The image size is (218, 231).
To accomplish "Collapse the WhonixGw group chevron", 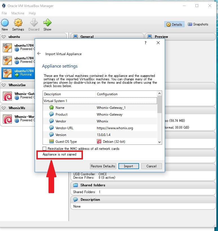I will pos(4,85).
